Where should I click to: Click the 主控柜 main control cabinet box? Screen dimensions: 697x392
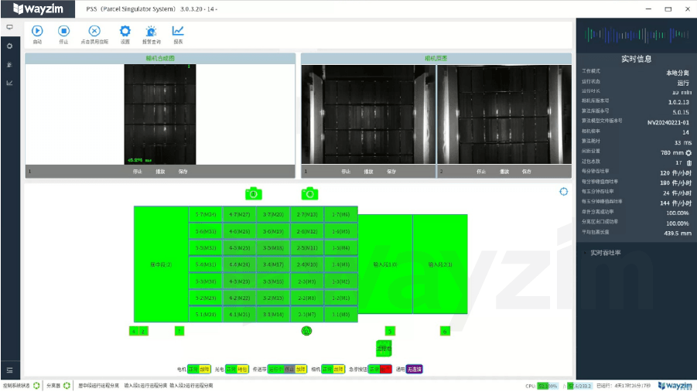pyautogui.click(x=384, y=348)
